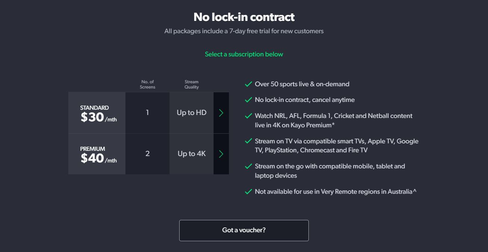Click the "Up to 4K" quality cell
488x252 pixels.
(x=191, y=154)
